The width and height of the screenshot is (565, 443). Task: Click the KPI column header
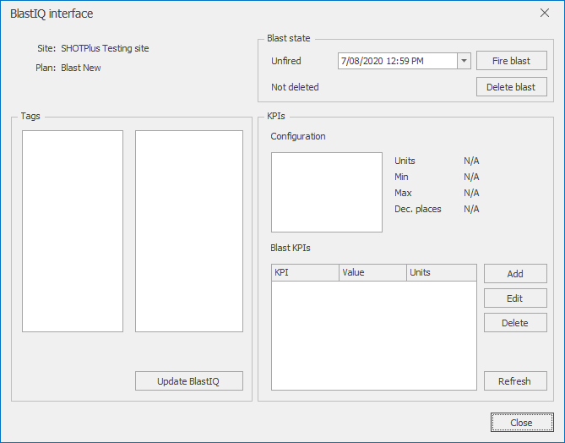[x=305, y=272]
